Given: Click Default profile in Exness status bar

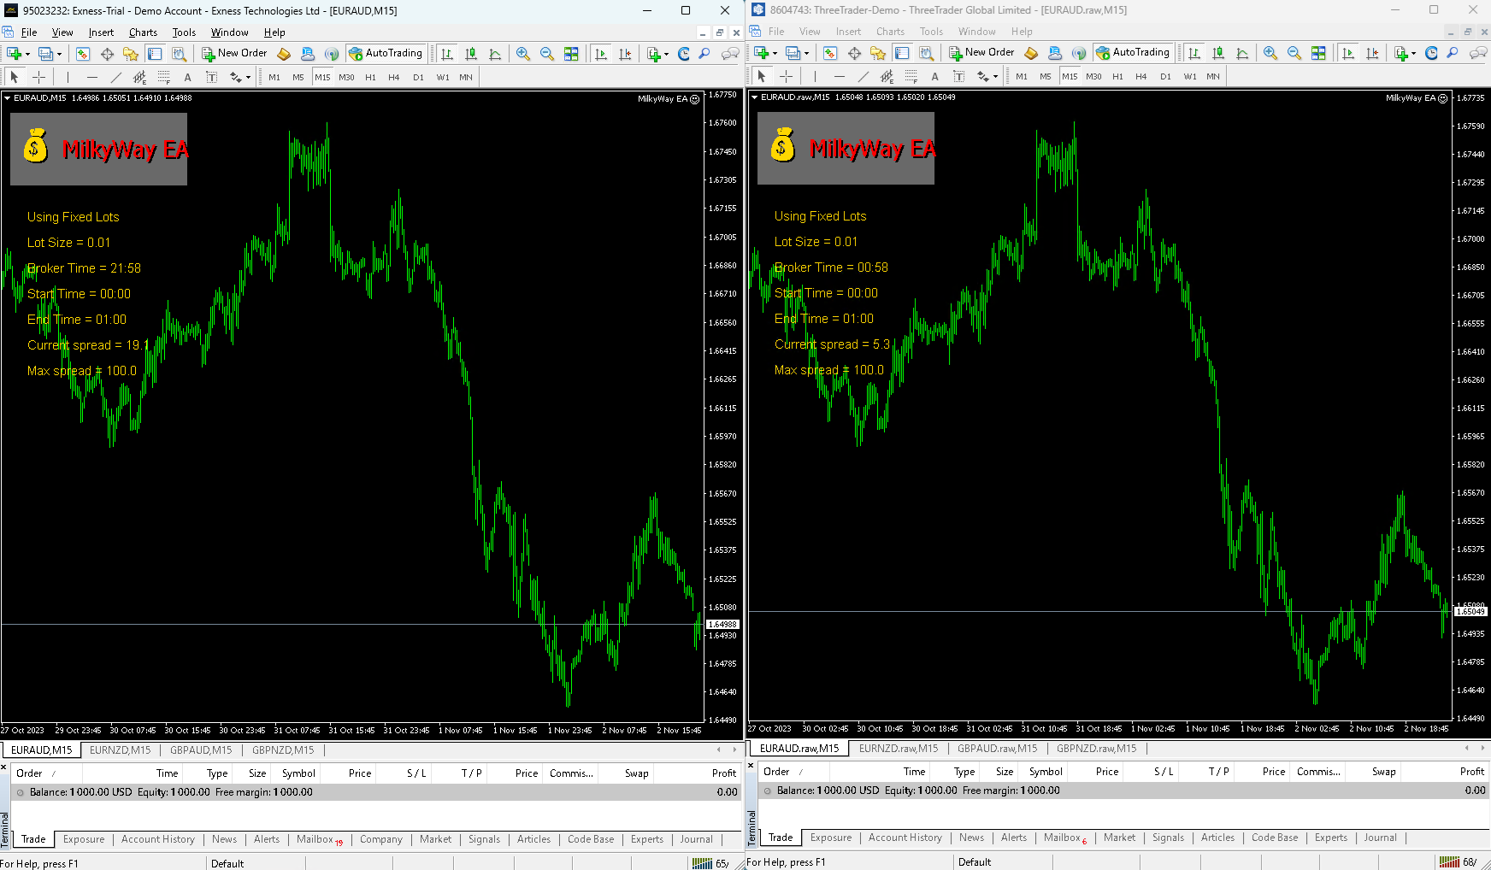Looking at the screenshot, I should pyautogui.click(x=227, y=863).
